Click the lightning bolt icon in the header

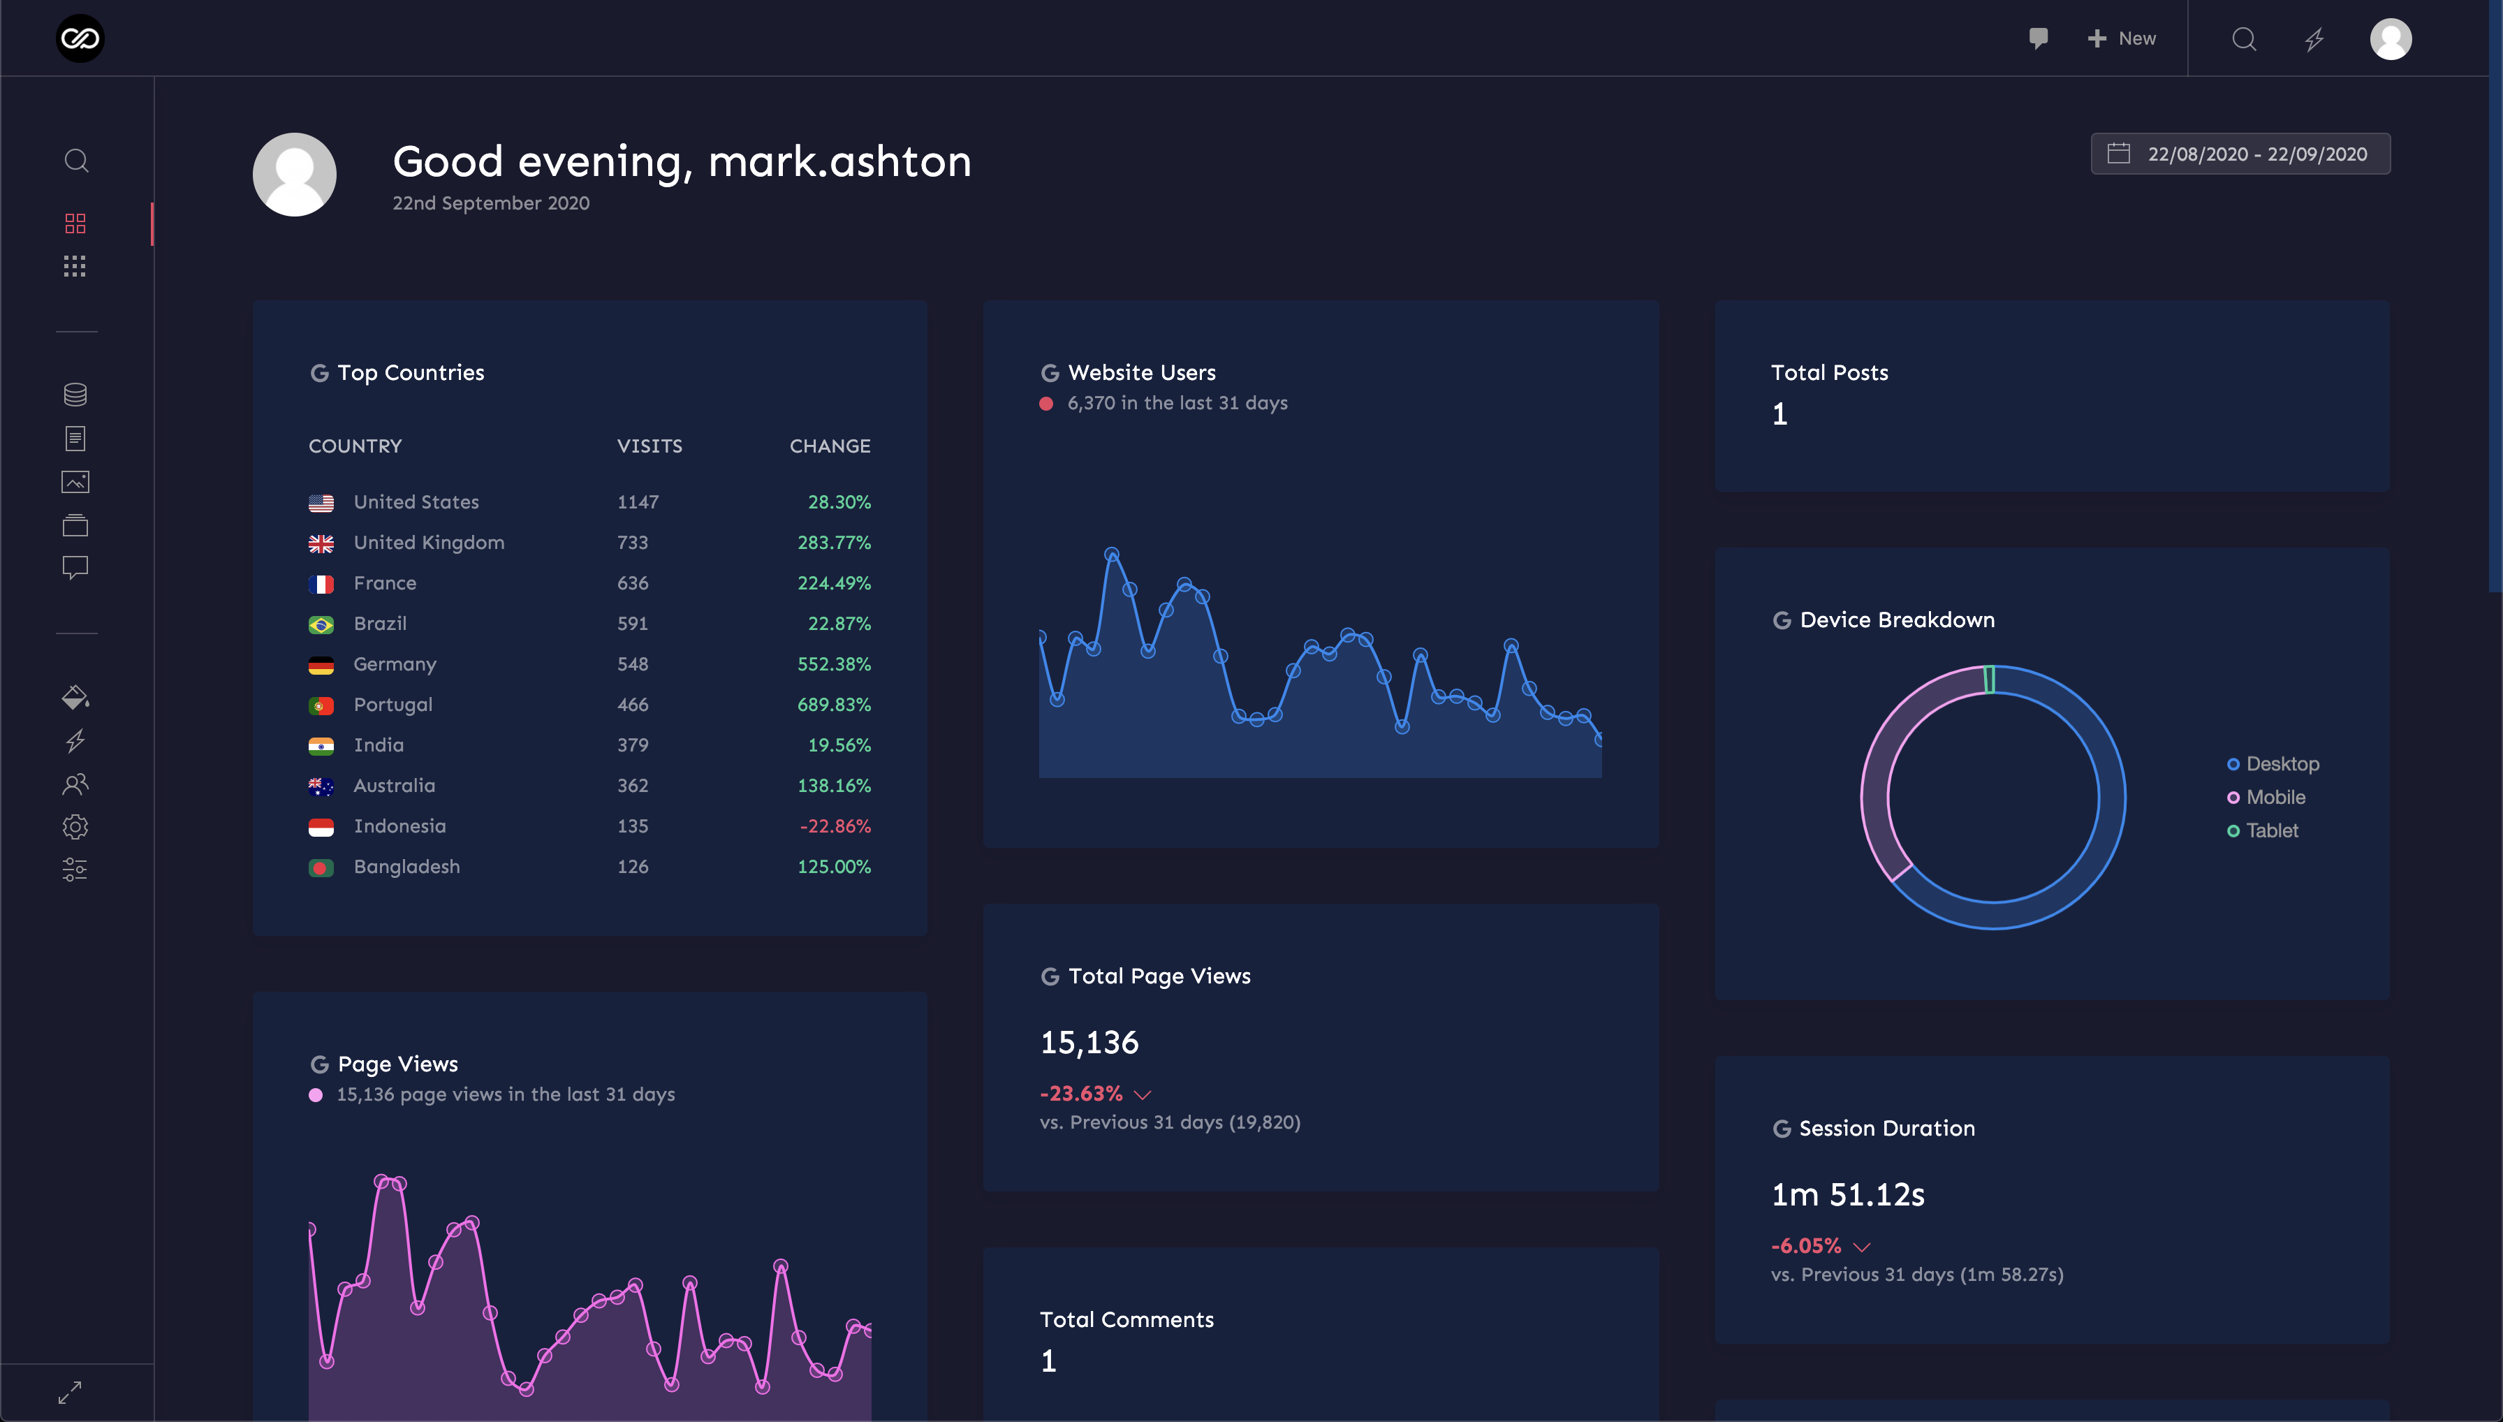tap(2314, 39)
